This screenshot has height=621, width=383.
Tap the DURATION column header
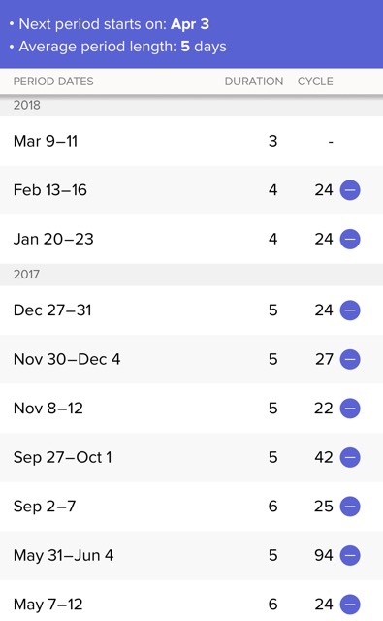click(254, 82)
